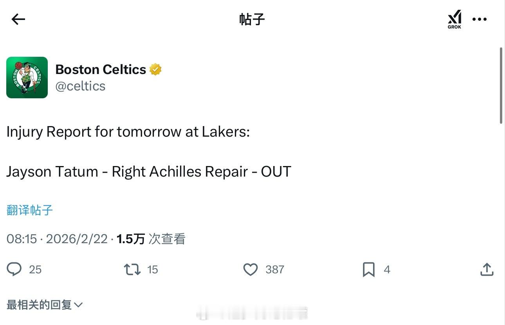Click the 08:15 · 2026/2/22 timestamp
This screenshot has width=505, height=325.
click(x=57, y=239)
